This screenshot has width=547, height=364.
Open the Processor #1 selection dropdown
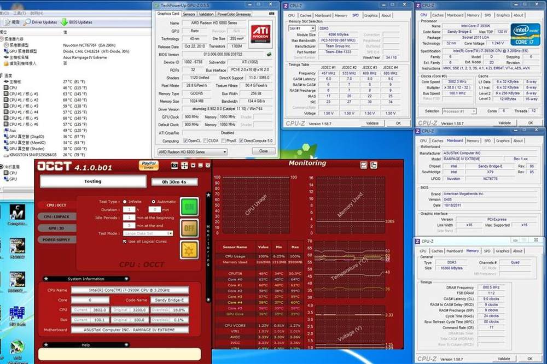point(473,111)
